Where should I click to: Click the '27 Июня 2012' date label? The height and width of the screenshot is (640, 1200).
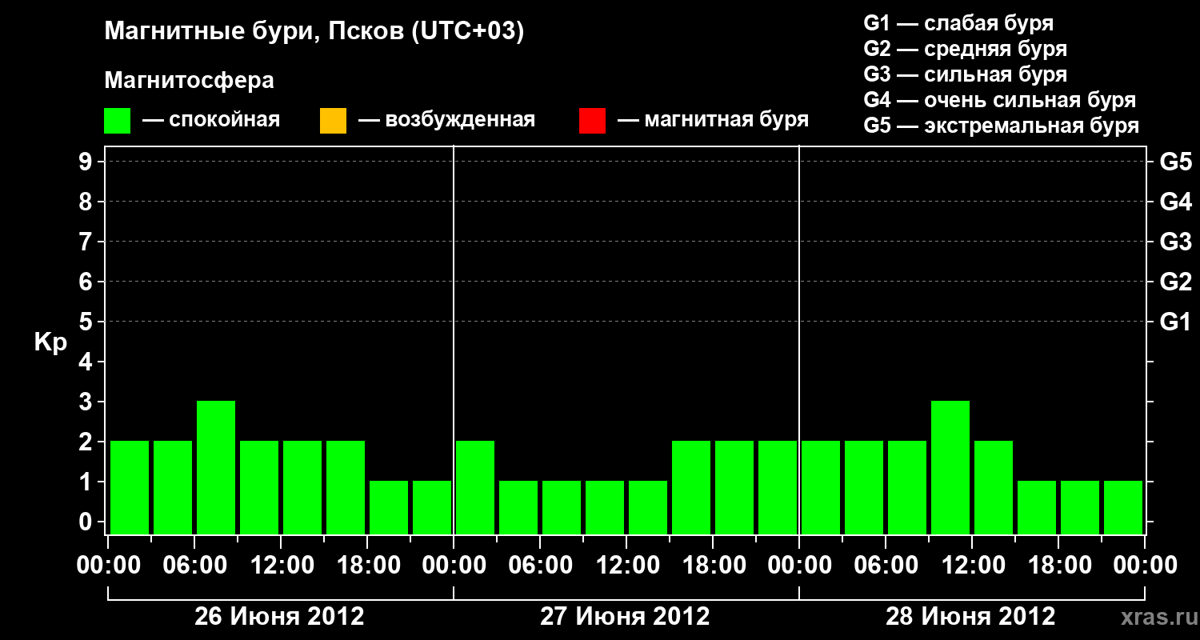tap(626, 617)
